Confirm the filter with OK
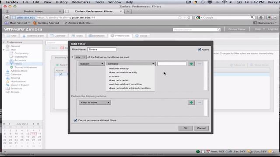The image size is (280, 157). pos(185,128)
